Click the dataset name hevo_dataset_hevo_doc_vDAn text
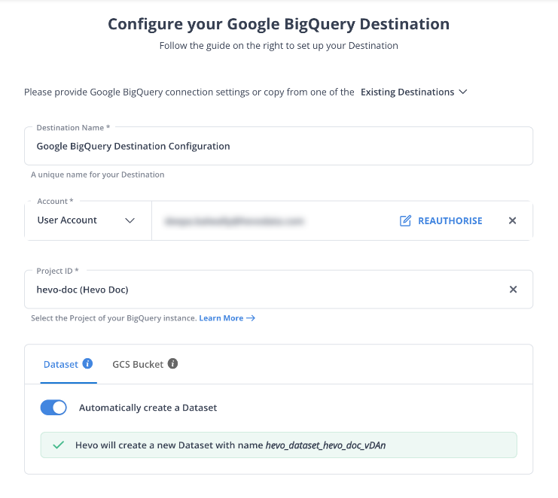 click(325, 445)
